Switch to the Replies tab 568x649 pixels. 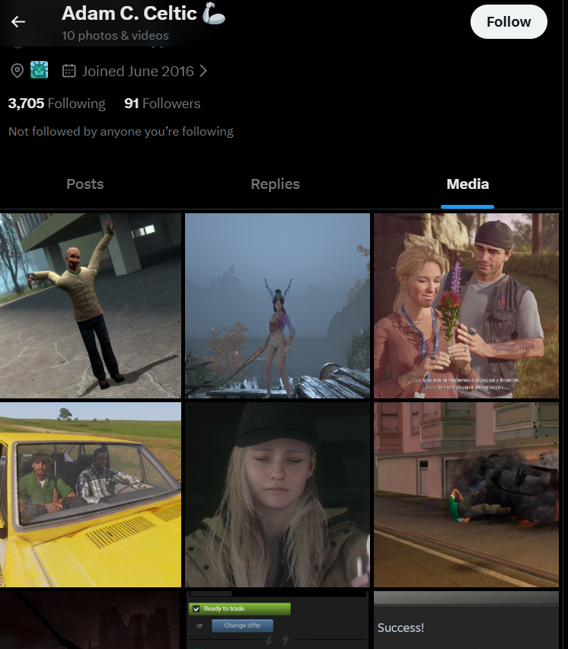pyautogui.click(x=275, y=184)
